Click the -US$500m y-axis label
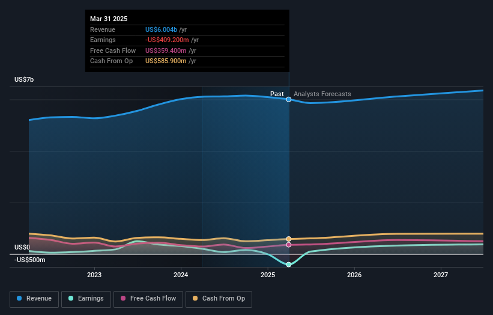 coord(30,260)
